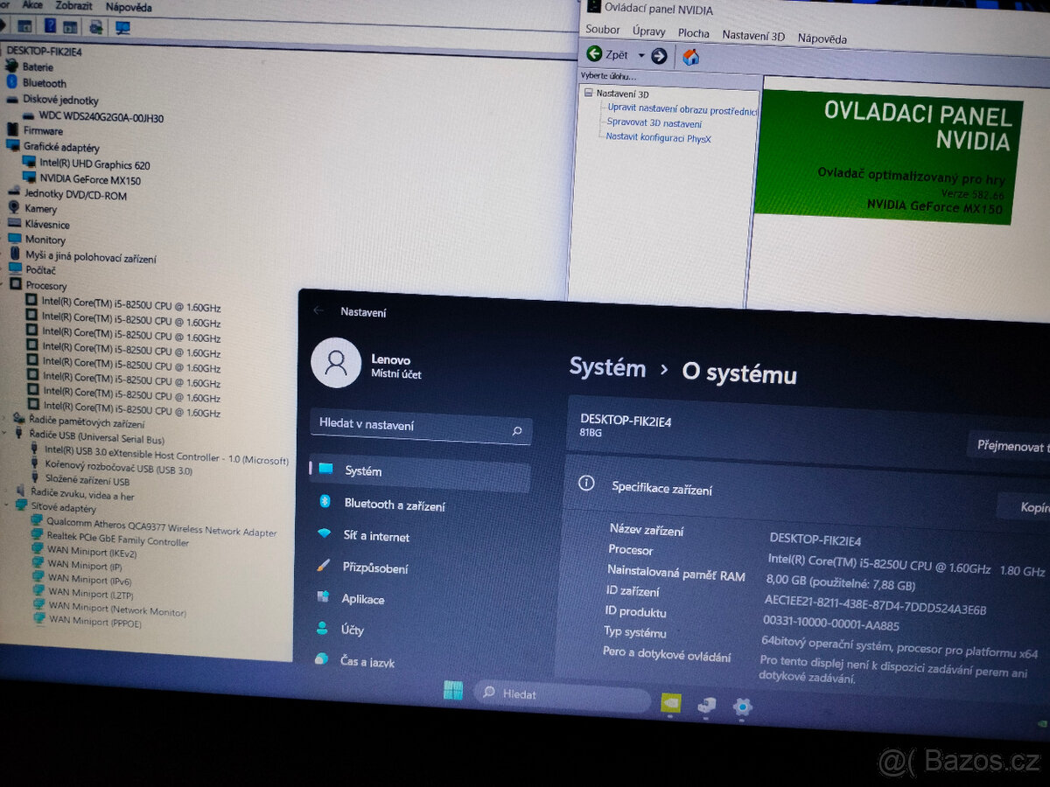1050x787 pixels.
Task: Open Bluetooth a zařízení settings
Action: tap(395, 505)
